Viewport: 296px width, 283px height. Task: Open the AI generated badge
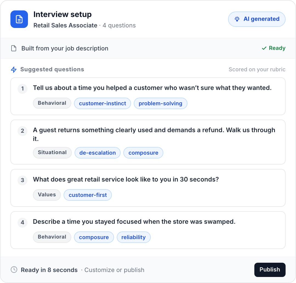(257, 19)
